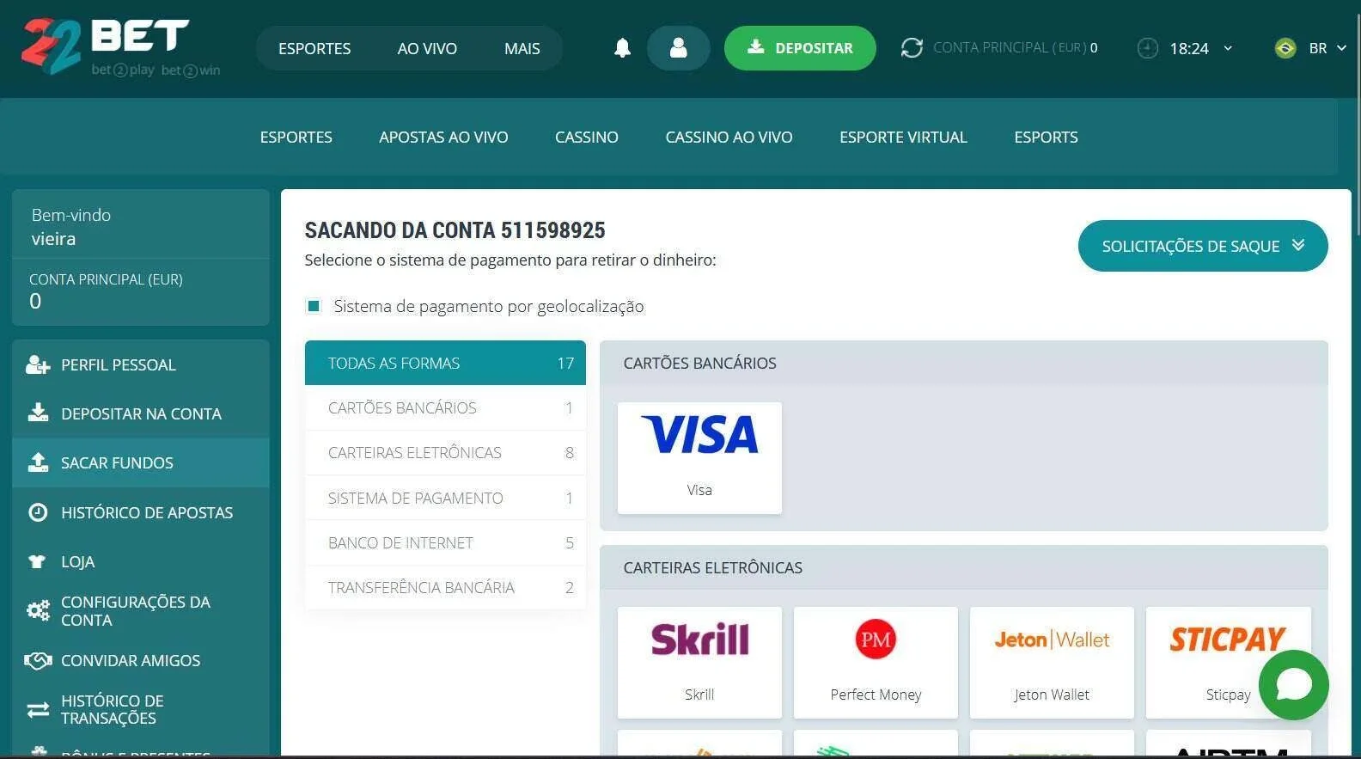This screenshot has height=759, width=1361.
Task: Filter by Transferência Bancária
Action: pyautogui.click(x=445, y=587)
